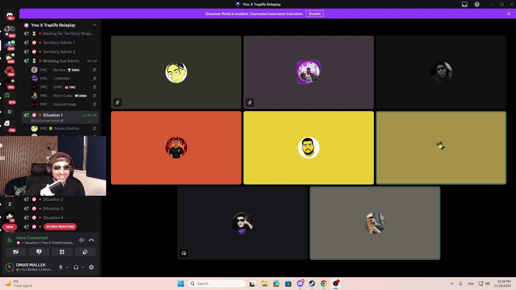Open Voice Connected connection details
Image resolution: width=516 pixels, height=290 pixels.
coord(32,238)
